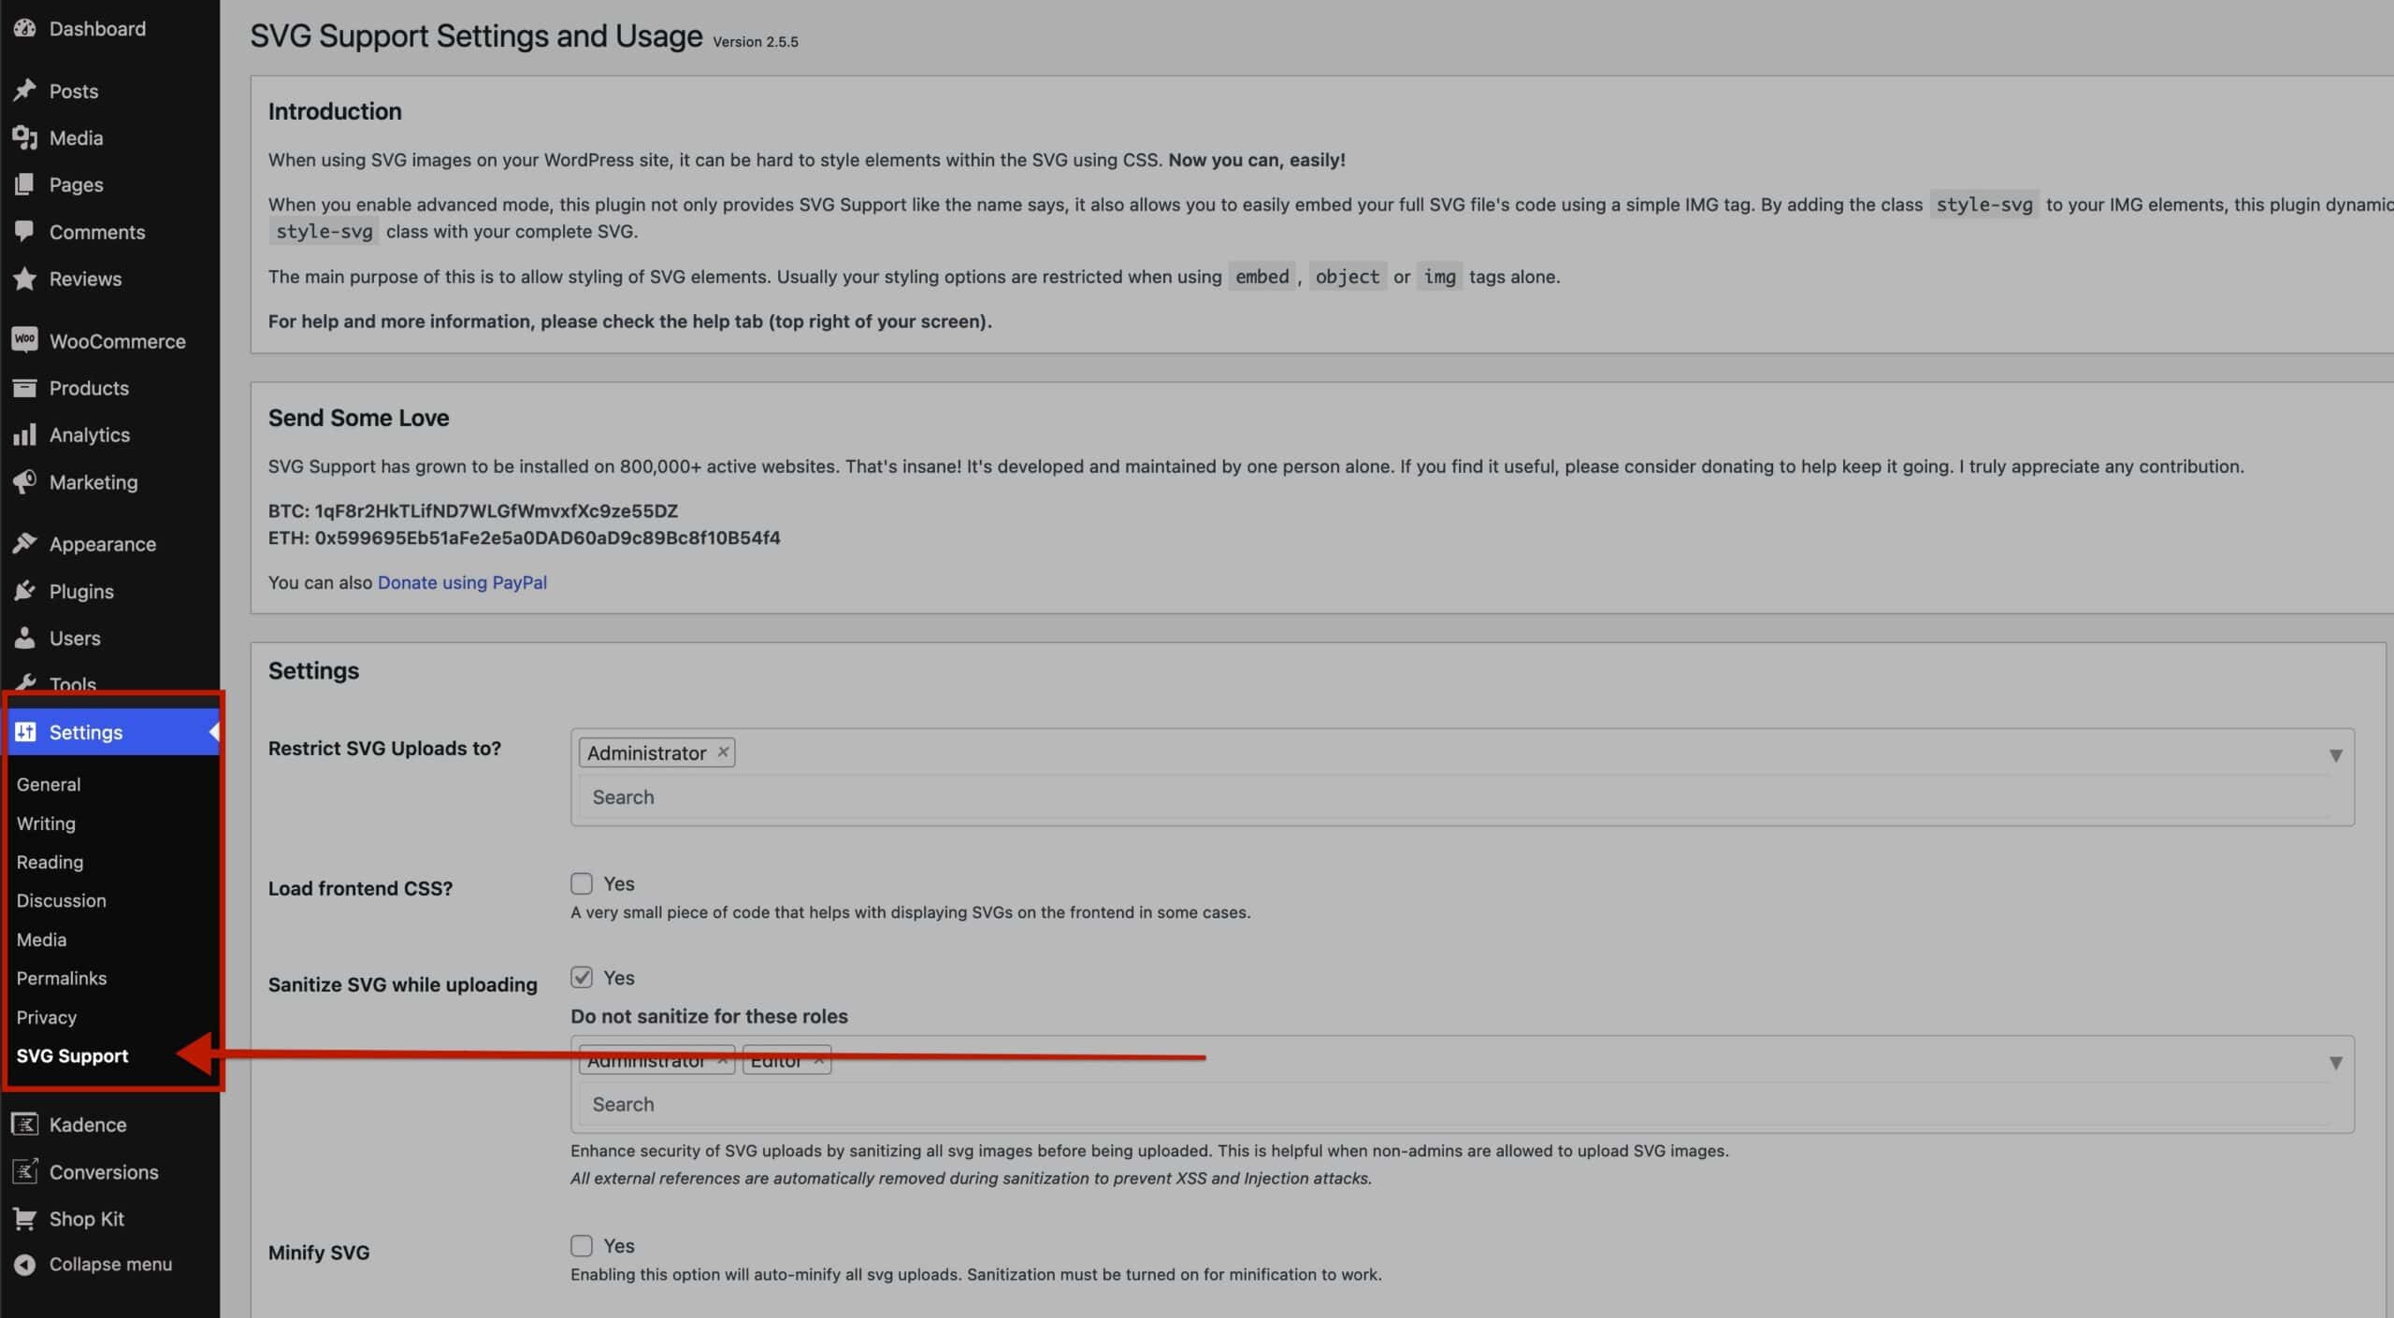Open Reading settings submenu
Image resolution: width=2394 pixels, height=1318 pixels.
pyautogui.click(x=50, y=862)
